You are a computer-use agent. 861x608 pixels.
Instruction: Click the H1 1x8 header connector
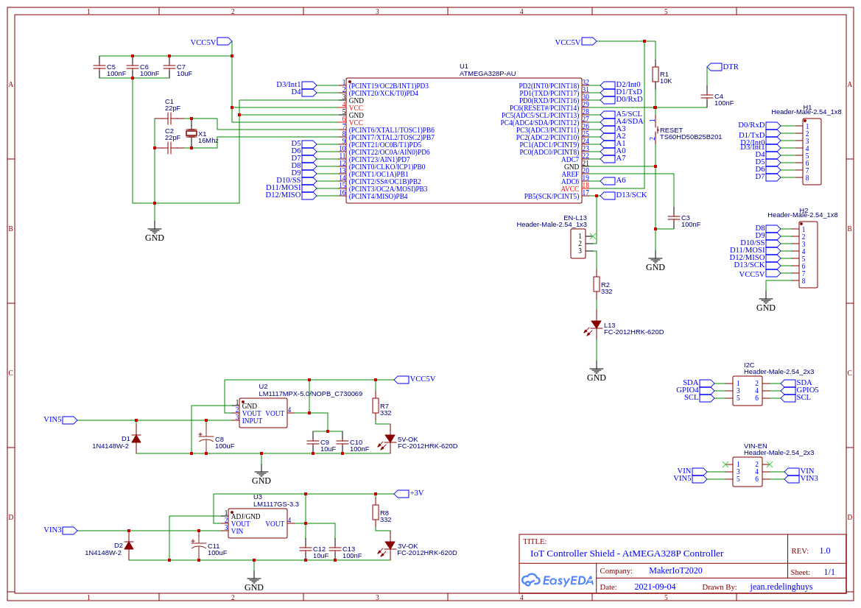coord(812,152)
